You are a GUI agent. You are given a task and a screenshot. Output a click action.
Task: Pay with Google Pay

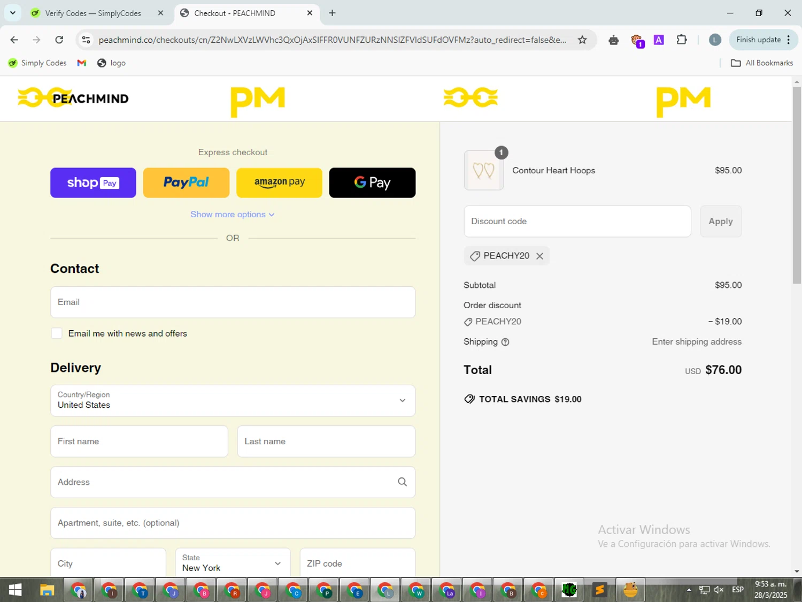pyautogui.click(x=372, y=183)
